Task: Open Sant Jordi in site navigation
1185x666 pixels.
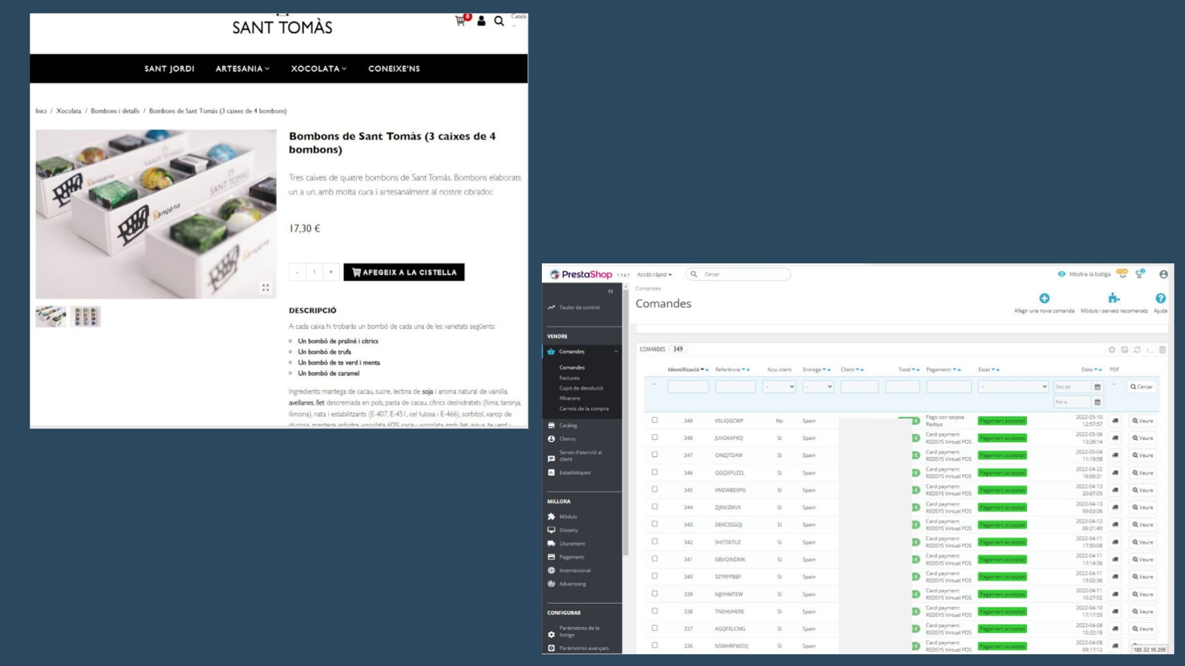Action: (169, 68)
